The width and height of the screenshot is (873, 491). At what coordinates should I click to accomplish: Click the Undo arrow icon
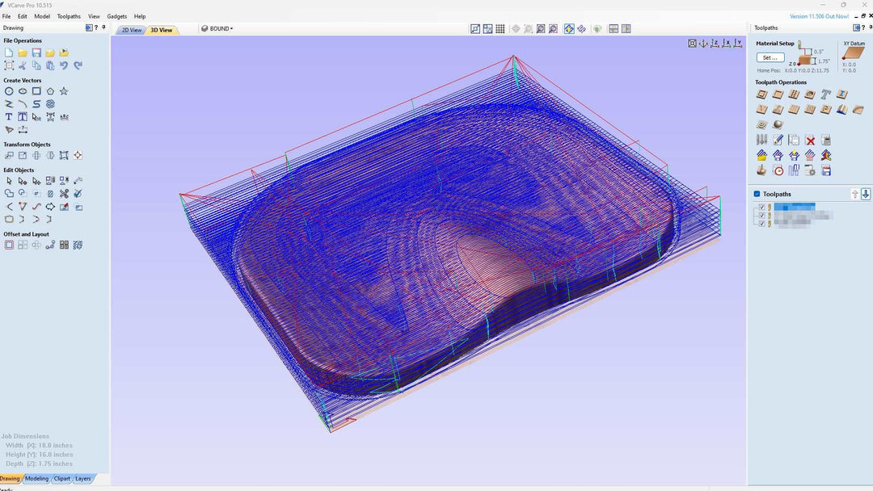(64, 65)
